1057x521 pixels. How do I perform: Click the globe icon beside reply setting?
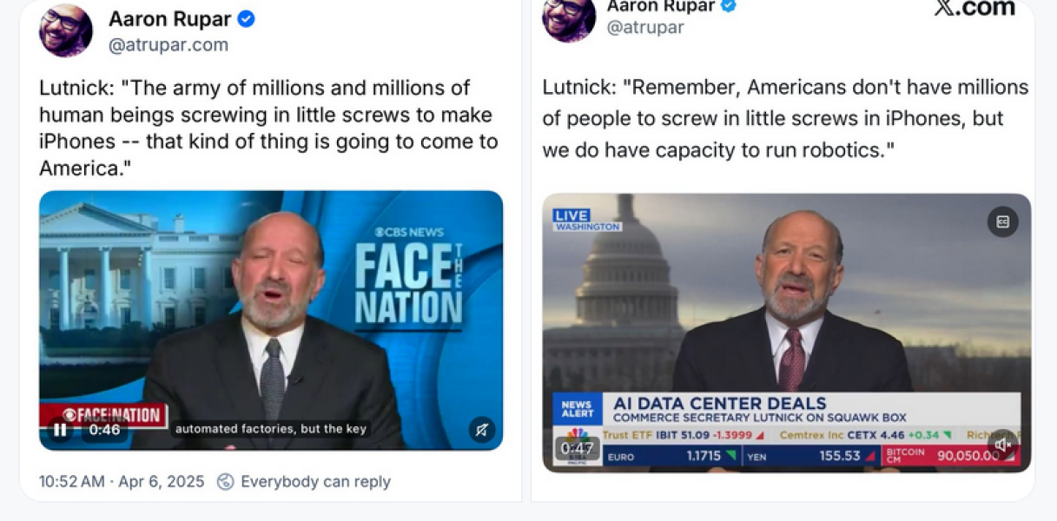pyautogui.click(x=225, y=481)
